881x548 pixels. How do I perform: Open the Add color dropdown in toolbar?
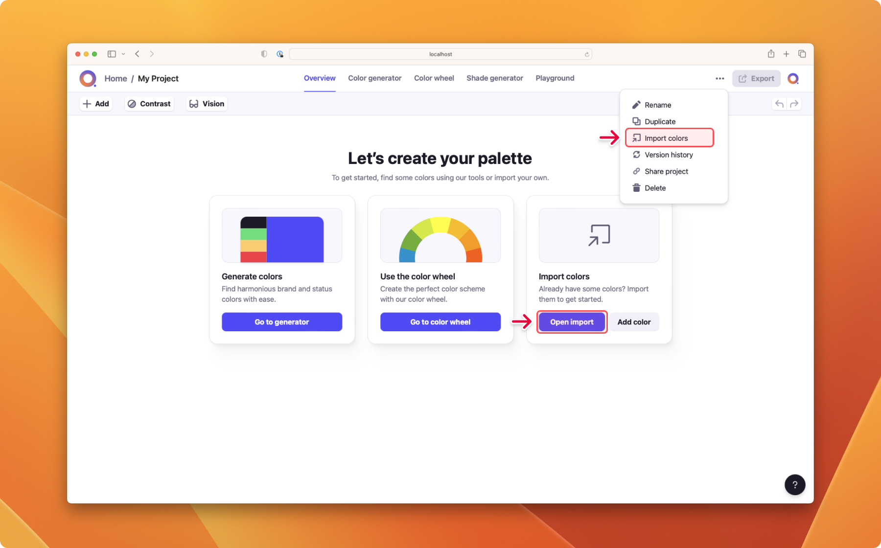pos(96,104)
